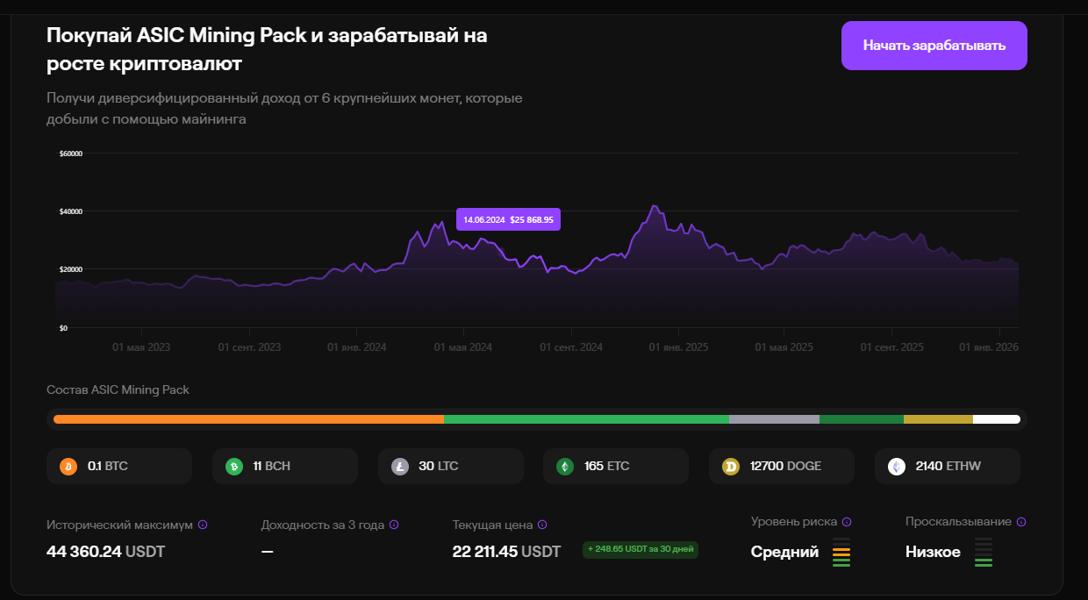
Task: Click the Покупай ASIC Mining Pack heading
Action: (x=267, y=50)
